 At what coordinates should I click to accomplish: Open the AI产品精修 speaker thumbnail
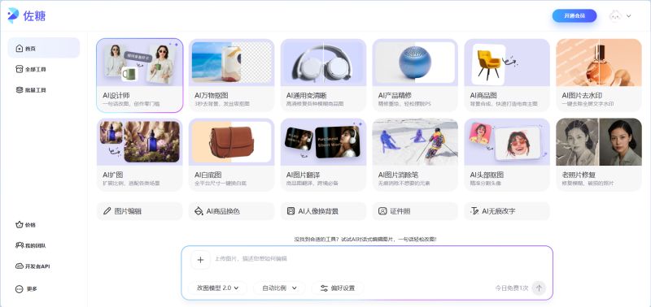pyautogui.click(x=415, y=63)
